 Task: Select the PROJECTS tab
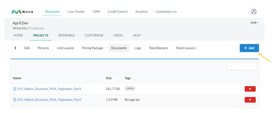coord(41,35)
